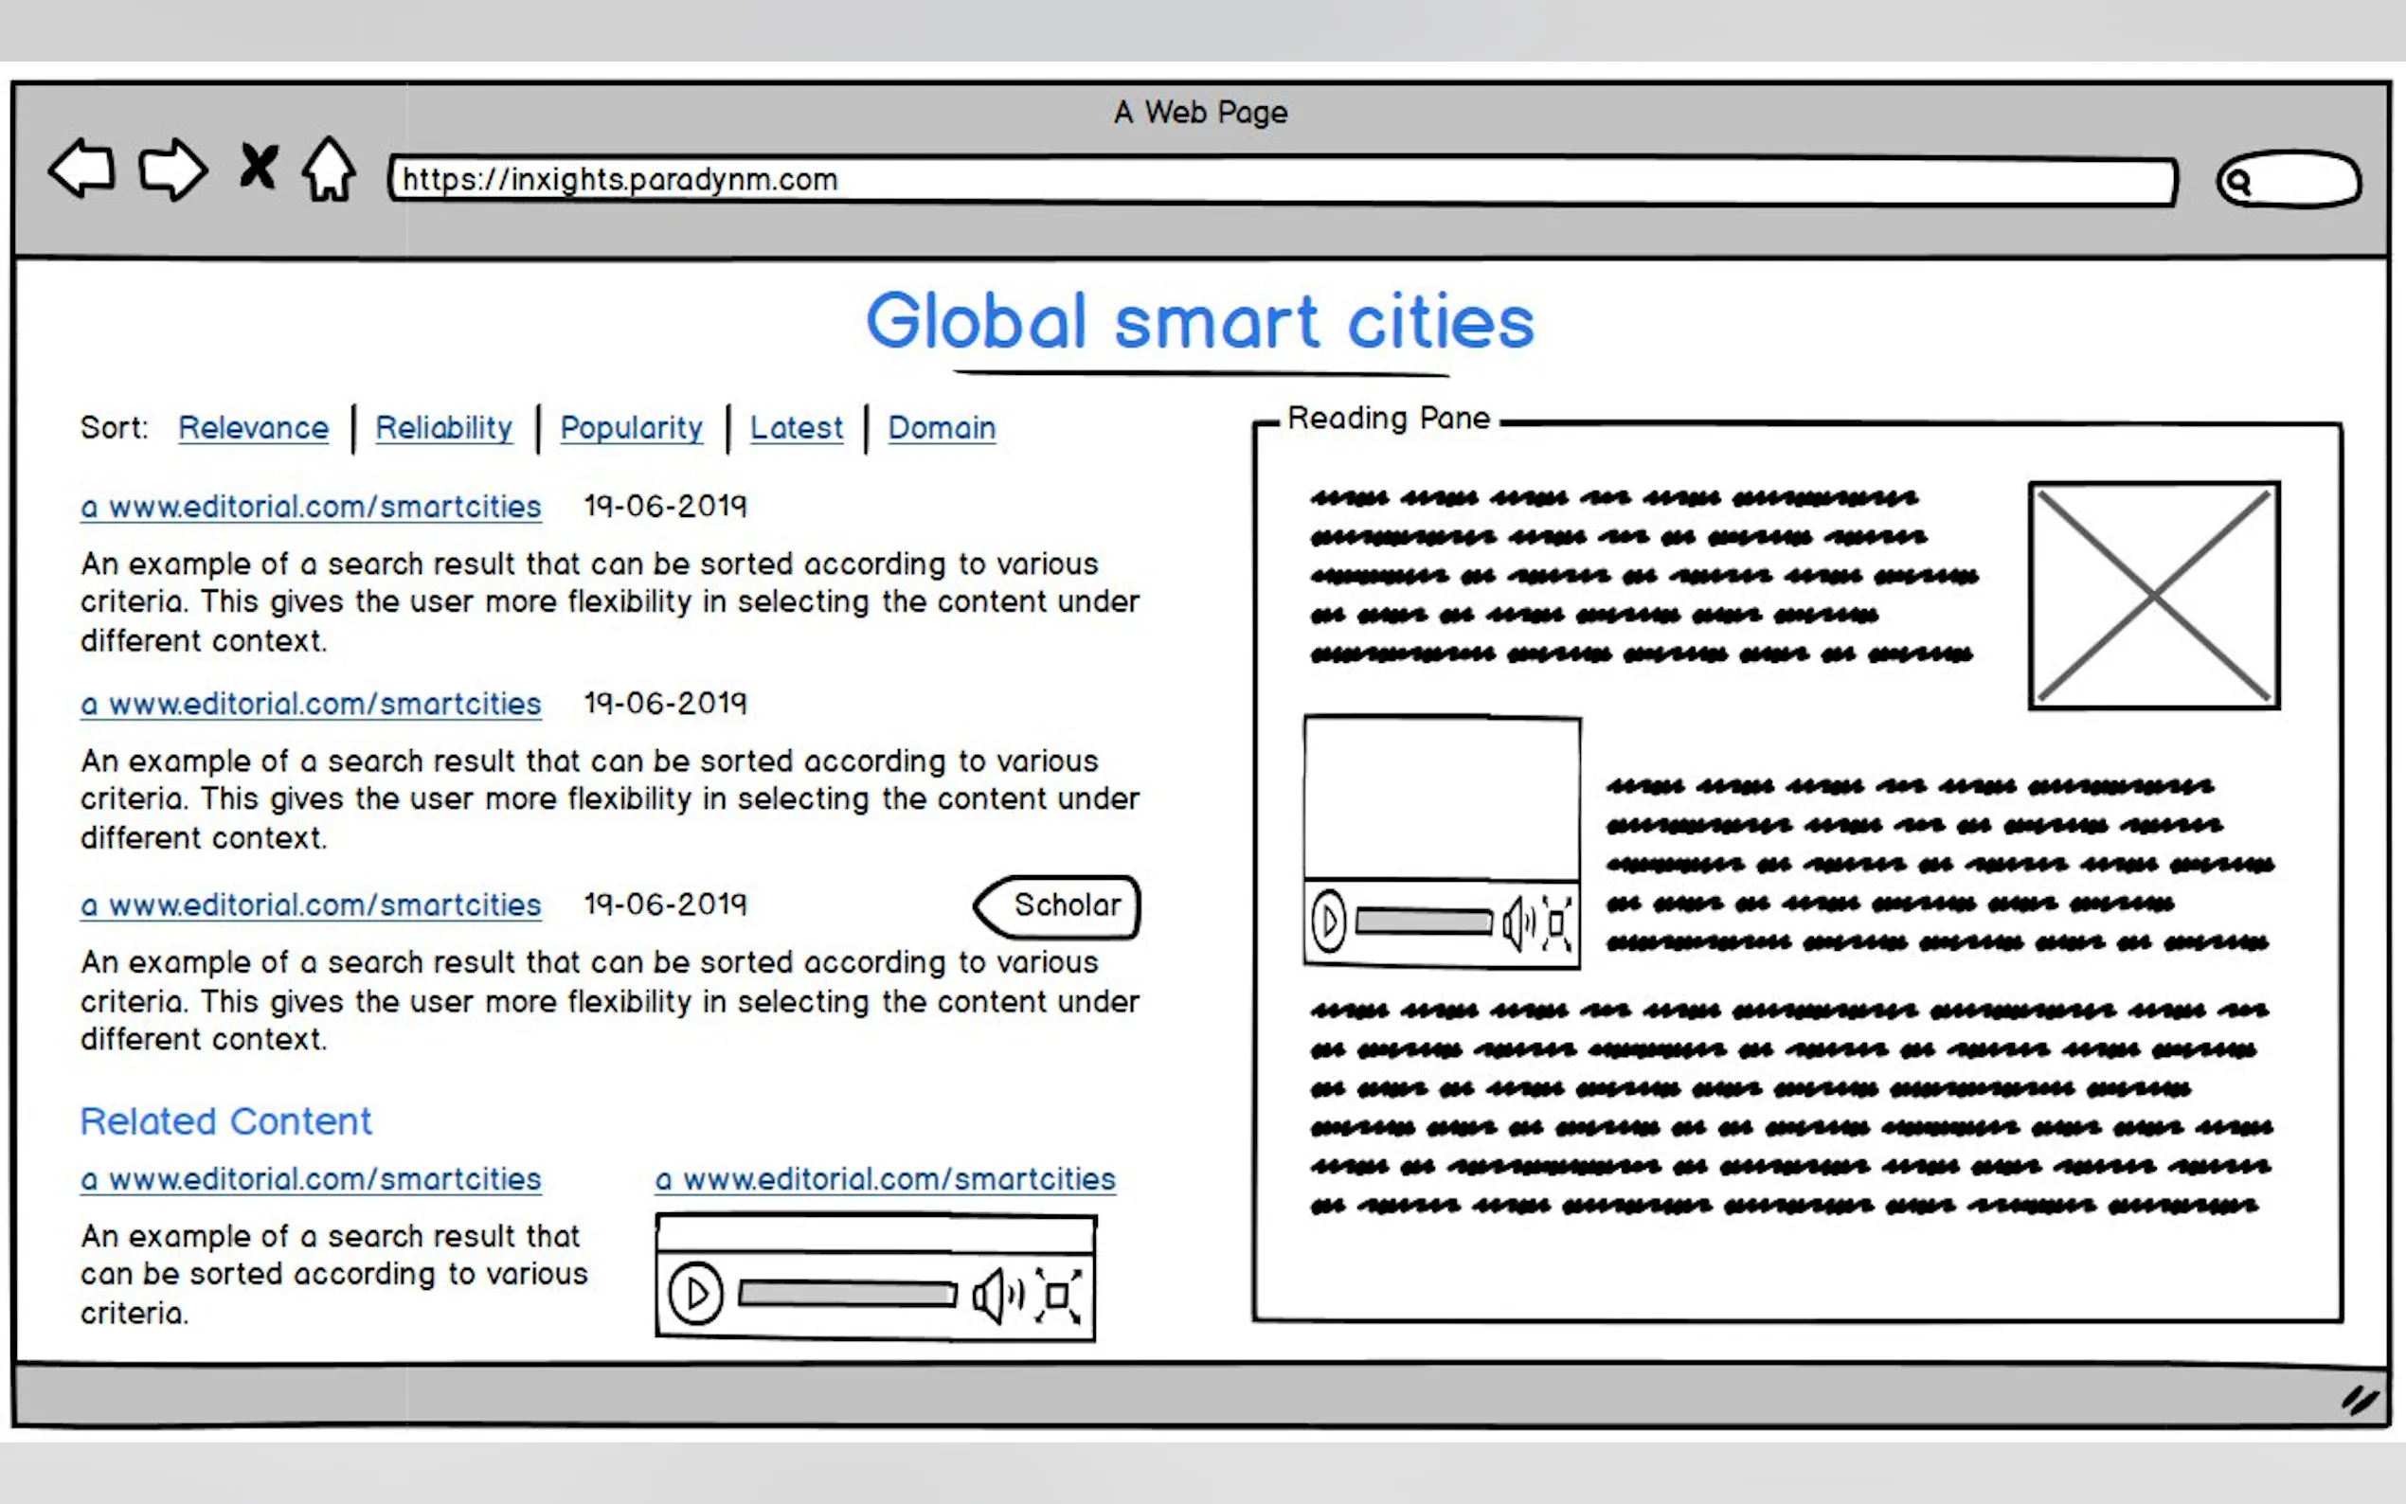The image size is (2406, 1504).
Task: Go to the browser home icon
Action: [x=330, y=170]
